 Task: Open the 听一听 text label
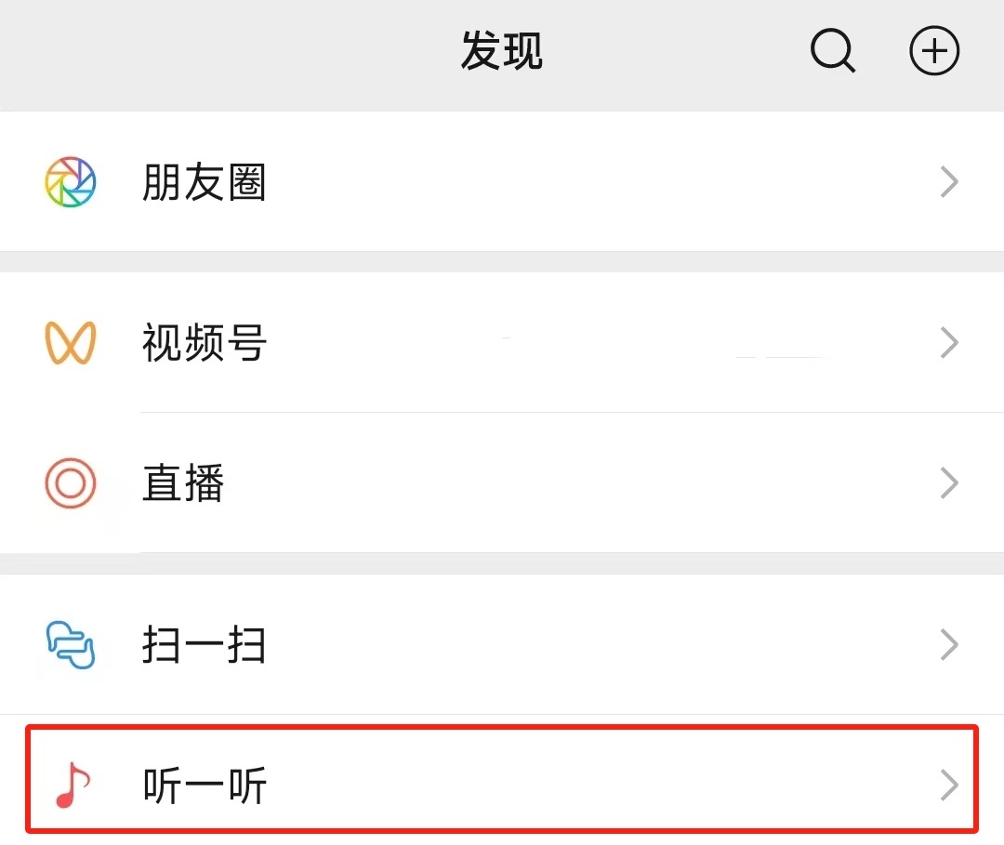[205, 786]
